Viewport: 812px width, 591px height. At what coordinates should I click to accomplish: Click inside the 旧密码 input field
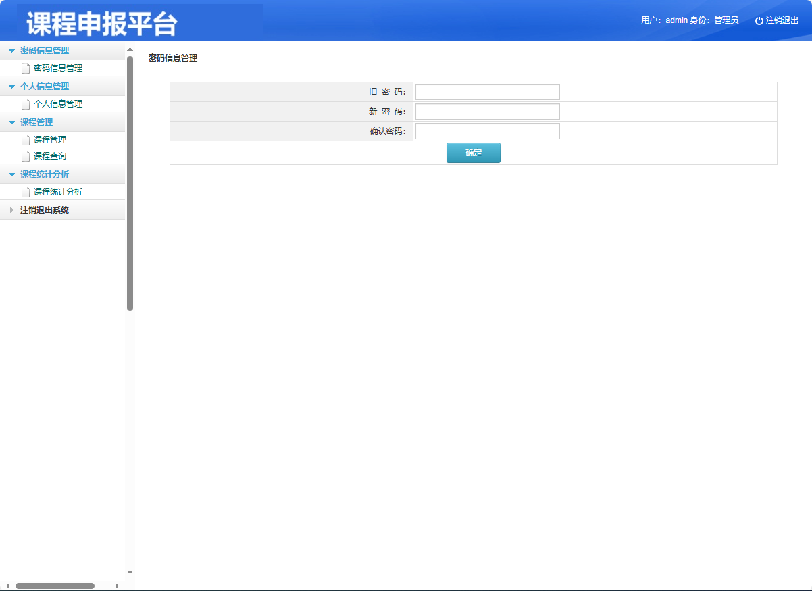pyautogui.click(x=486, y=91)
